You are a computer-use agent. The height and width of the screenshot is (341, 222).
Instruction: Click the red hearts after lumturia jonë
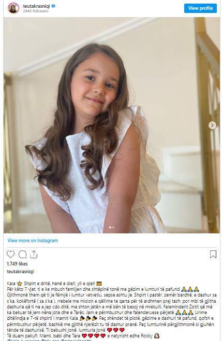tap(116, 330)
